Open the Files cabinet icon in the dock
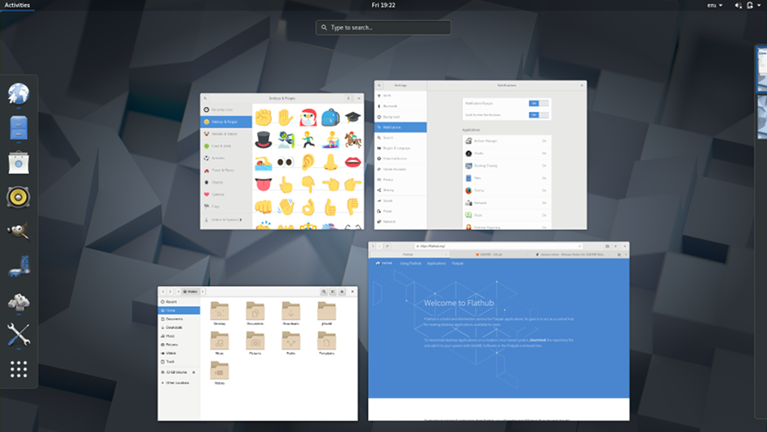Image resolution: width=767 pixels, height=432 pixels. click(x=19, y=128)
